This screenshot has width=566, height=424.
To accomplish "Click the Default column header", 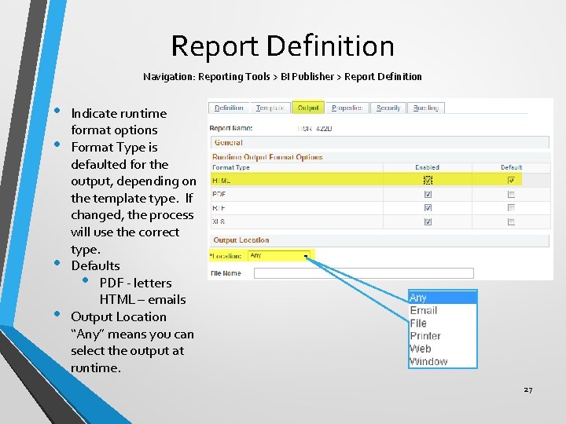I will point(511,167).
